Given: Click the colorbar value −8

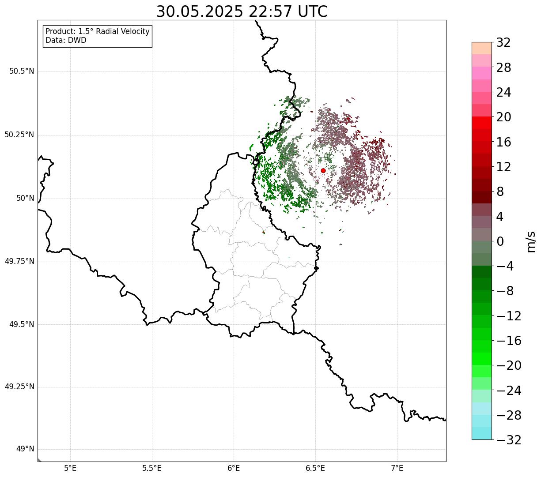Looking at the screenshot, I should click(505, 291).
